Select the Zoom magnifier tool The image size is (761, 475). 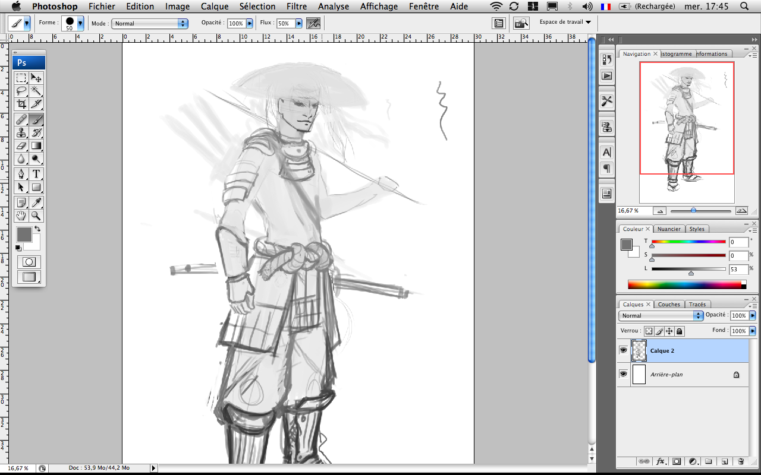[36, 216]
